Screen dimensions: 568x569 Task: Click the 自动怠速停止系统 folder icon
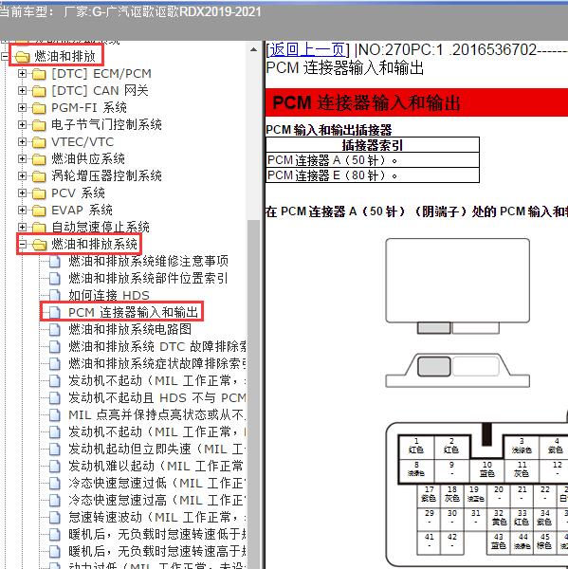pos(39,228)
